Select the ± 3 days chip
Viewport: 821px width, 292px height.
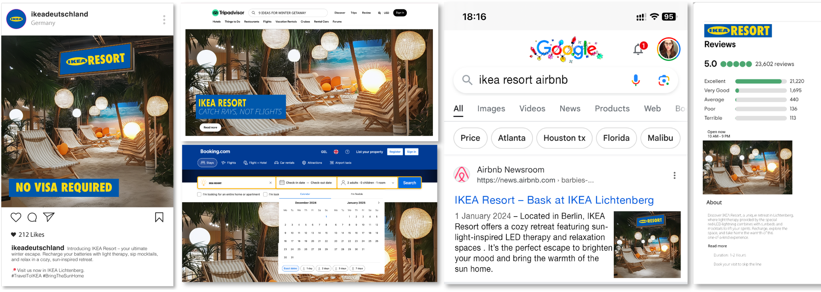340,268
